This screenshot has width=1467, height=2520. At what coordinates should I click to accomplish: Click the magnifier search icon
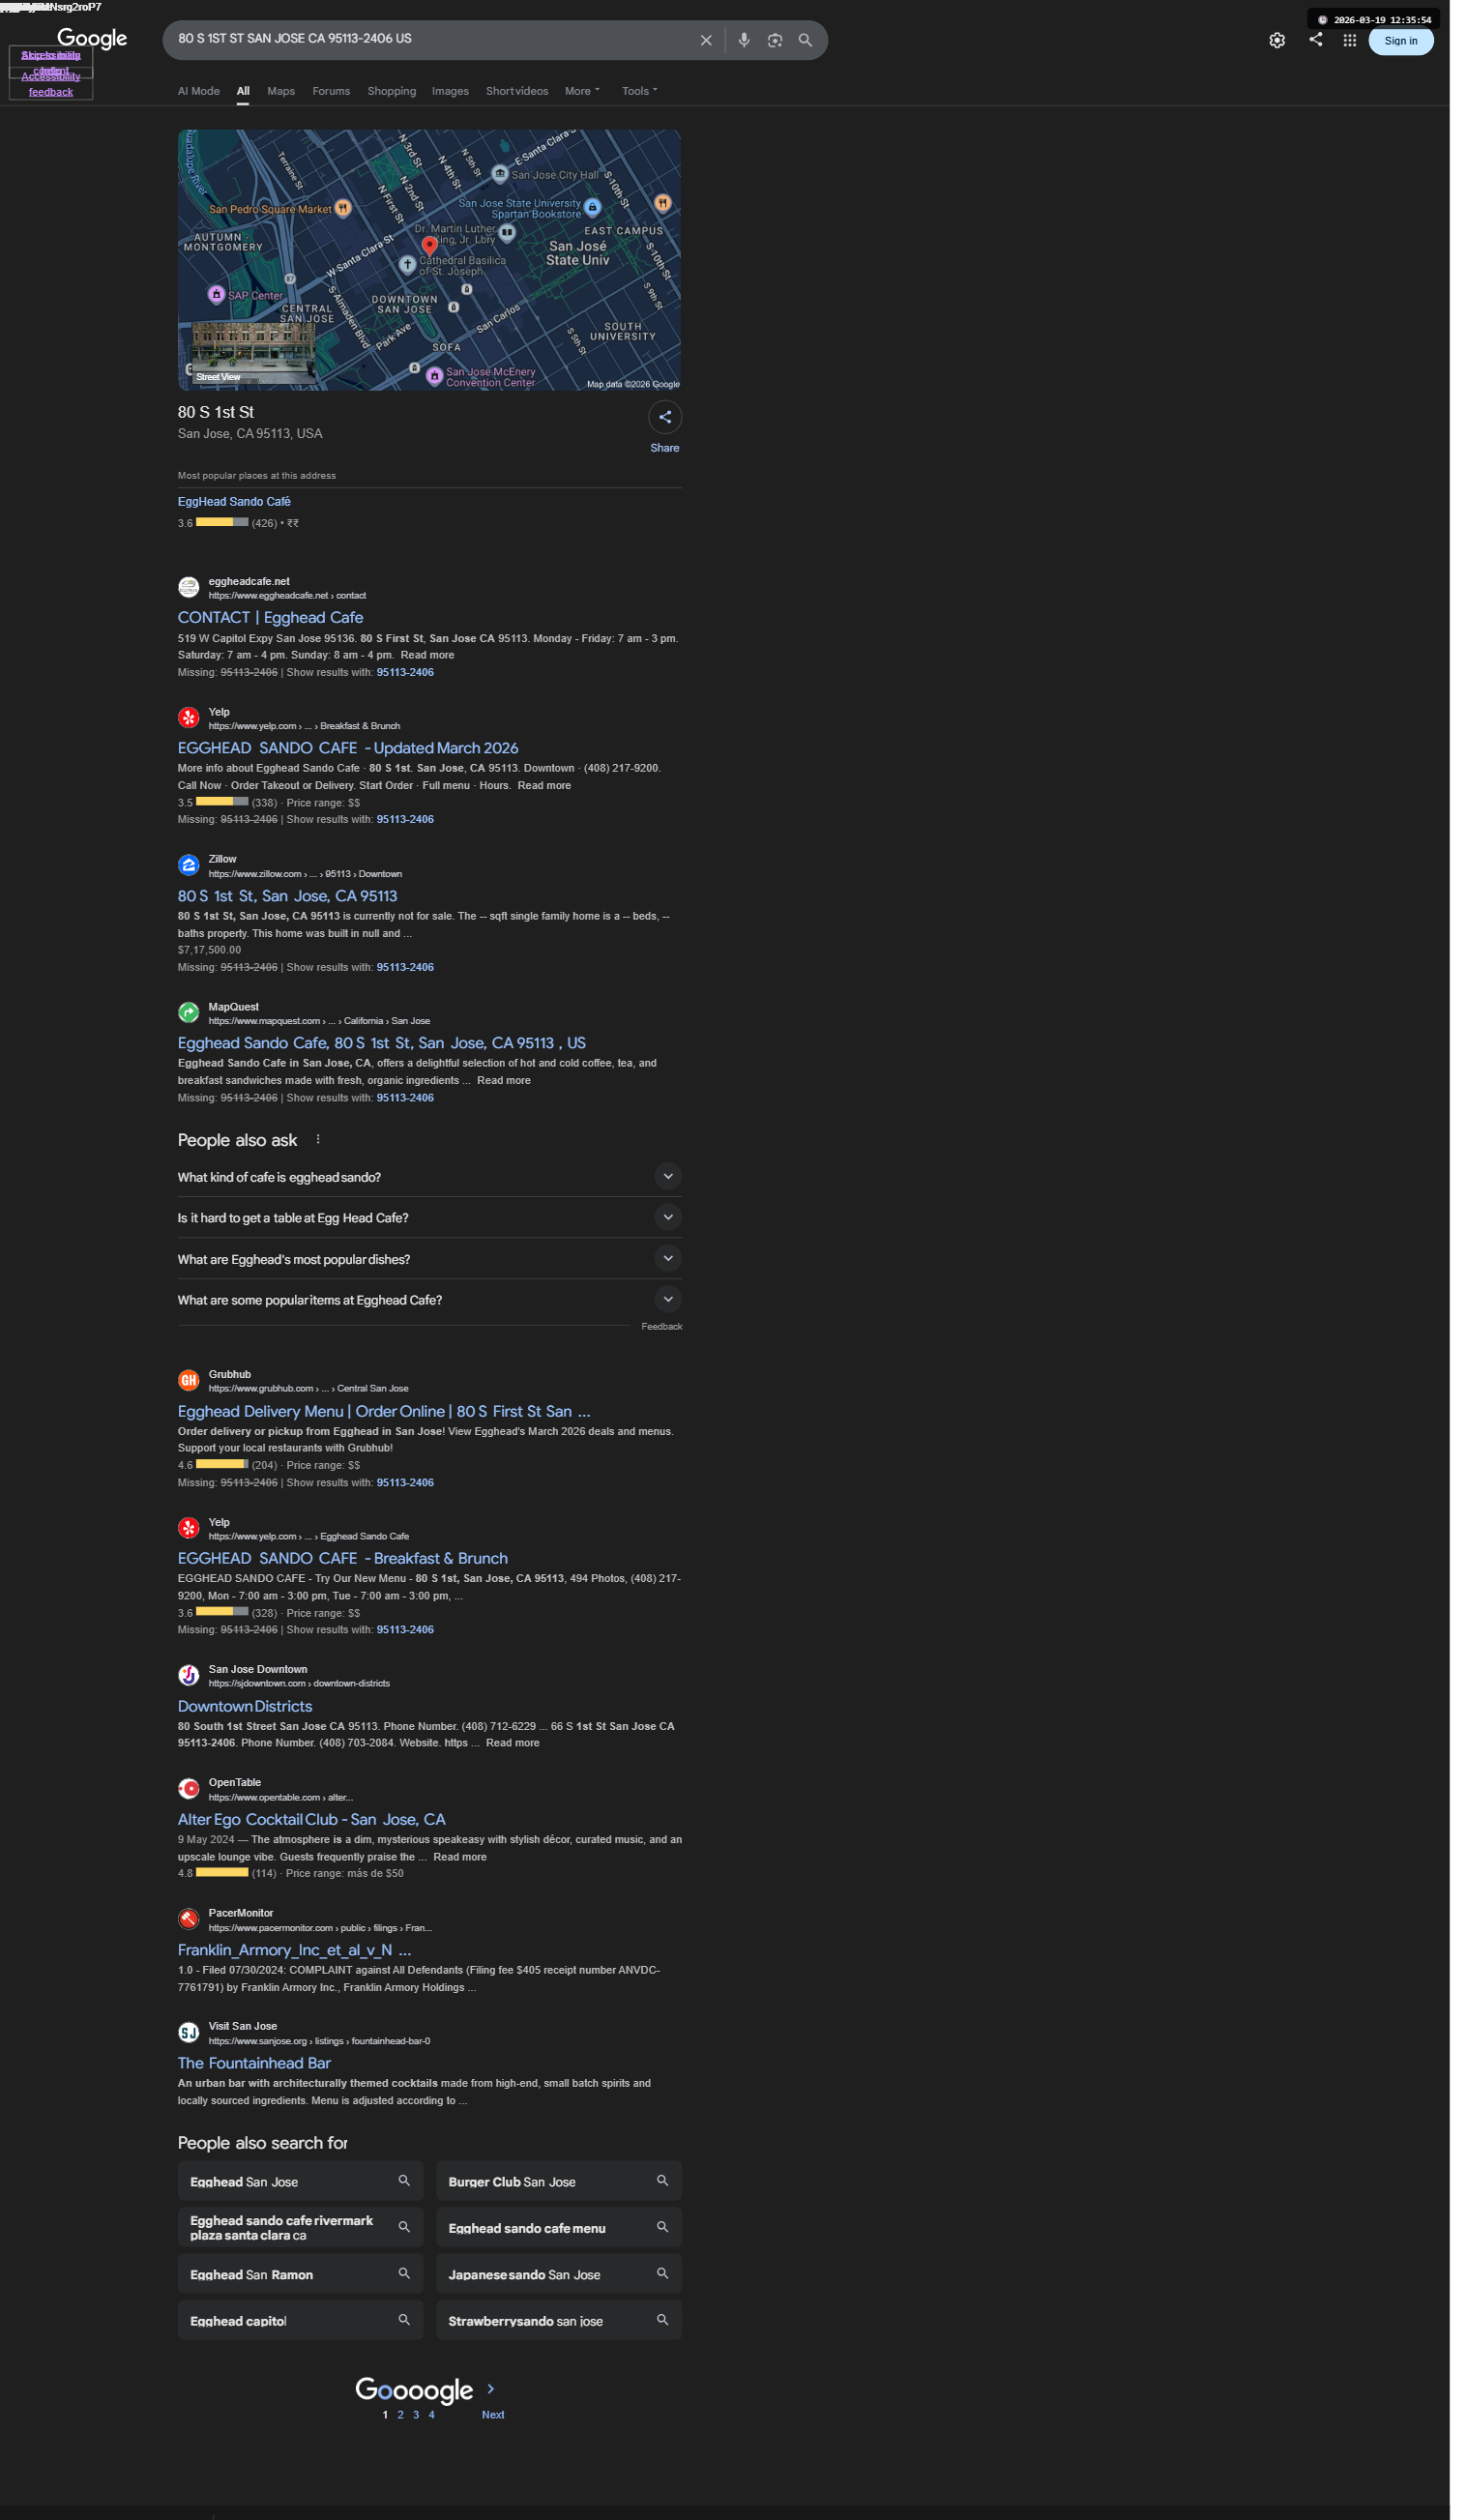[805, 40]
